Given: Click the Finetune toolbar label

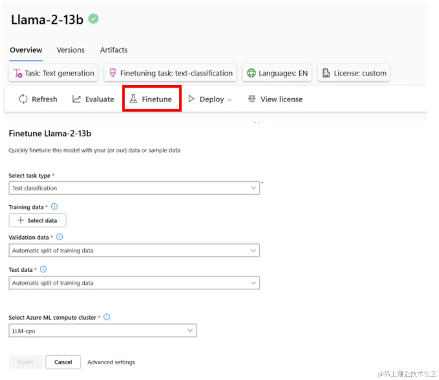Looking at the screenshot, I should pyautogui.click(x=157, y=99).
